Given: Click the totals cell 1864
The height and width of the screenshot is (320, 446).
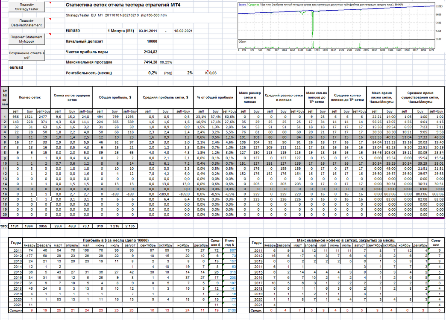Looking at the screenshot, I should pyautogui.click(x=29, y=226).
